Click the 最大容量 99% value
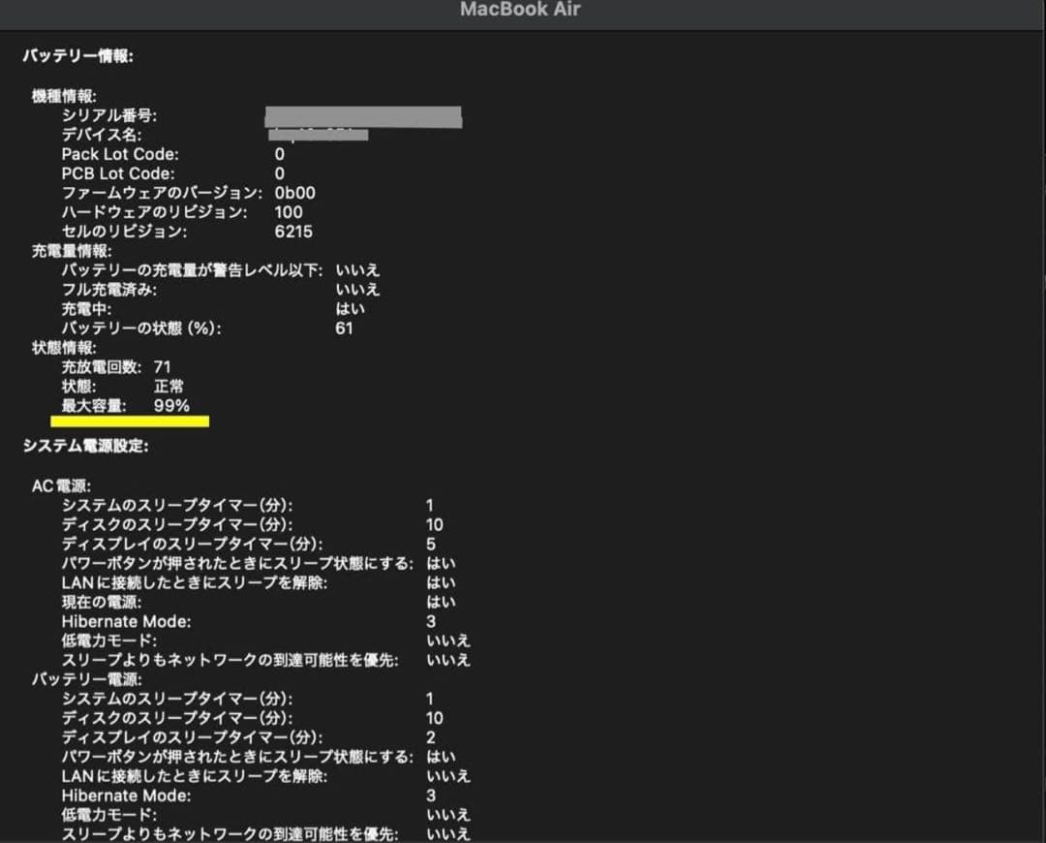The width and height of the screenshot is (1046, 843). click(171, 406)
